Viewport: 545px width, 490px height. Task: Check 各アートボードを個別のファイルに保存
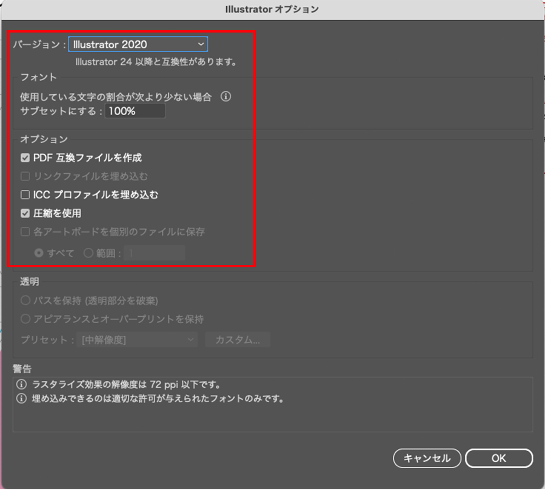pos(25,232)
